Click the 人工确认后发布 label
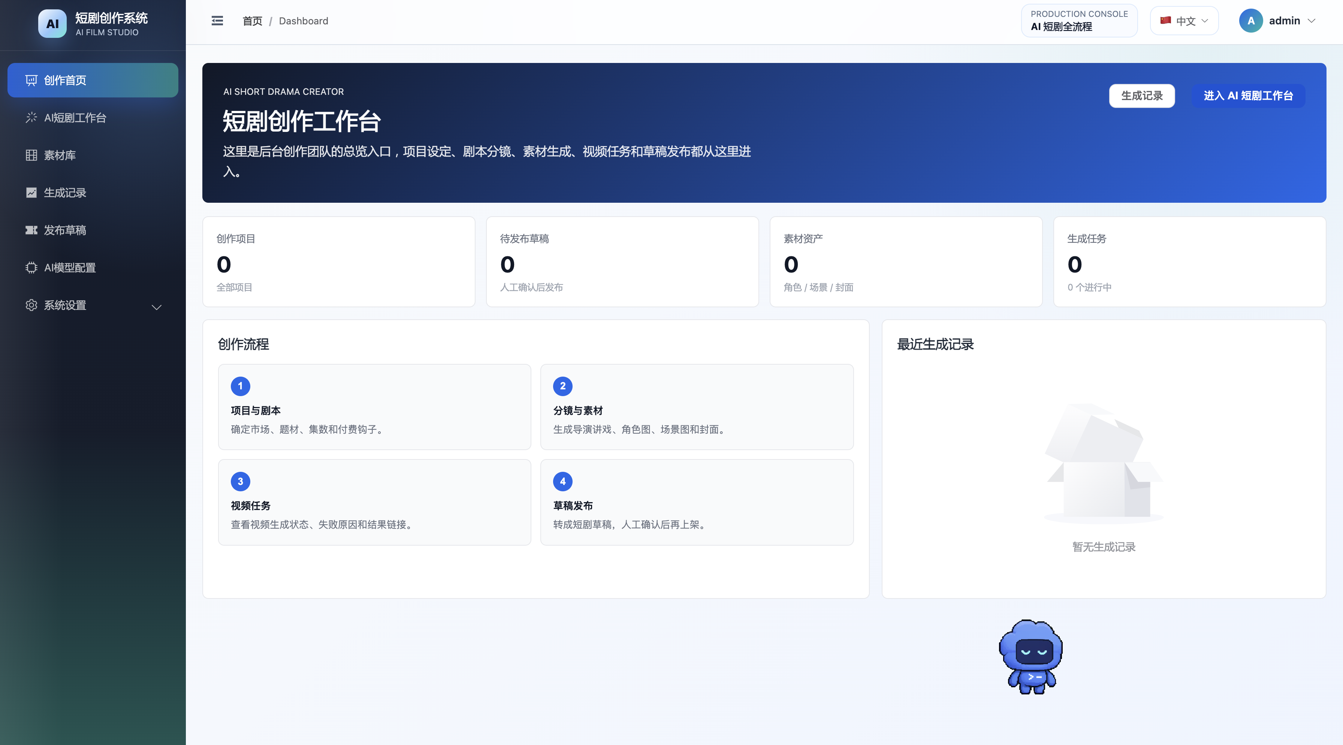The width and height of the screenshot is (1343, 745). tap(531, 287)
